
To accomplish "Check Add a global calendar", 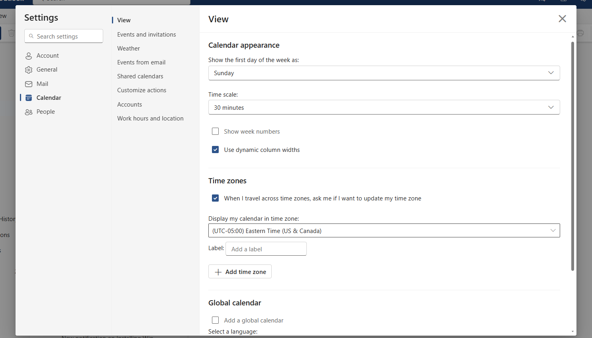I will [216, 320].
